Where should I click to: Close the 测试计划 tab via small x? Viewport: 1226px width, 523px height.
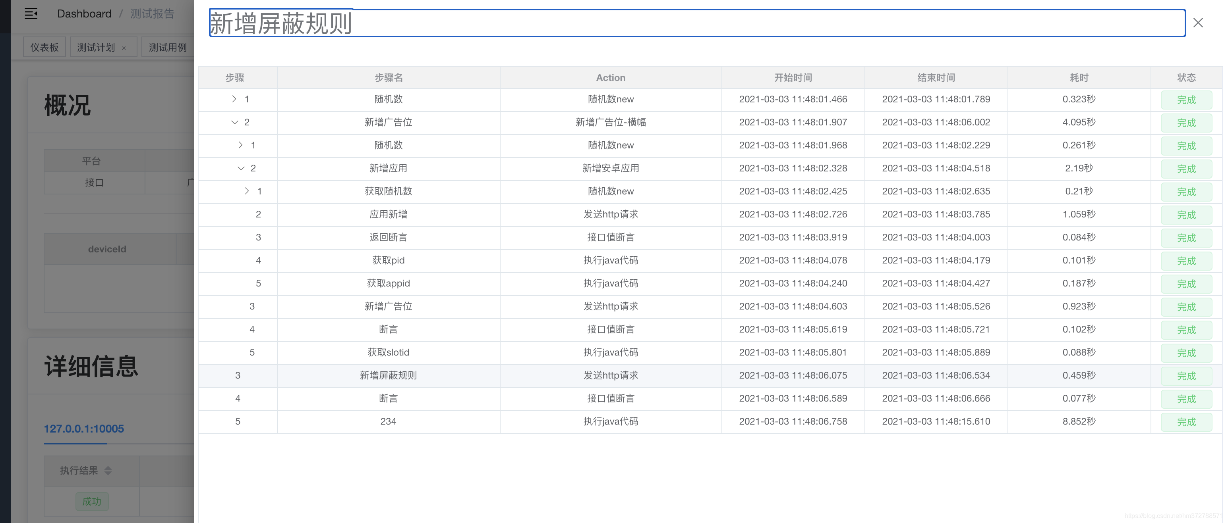(124, 48)
